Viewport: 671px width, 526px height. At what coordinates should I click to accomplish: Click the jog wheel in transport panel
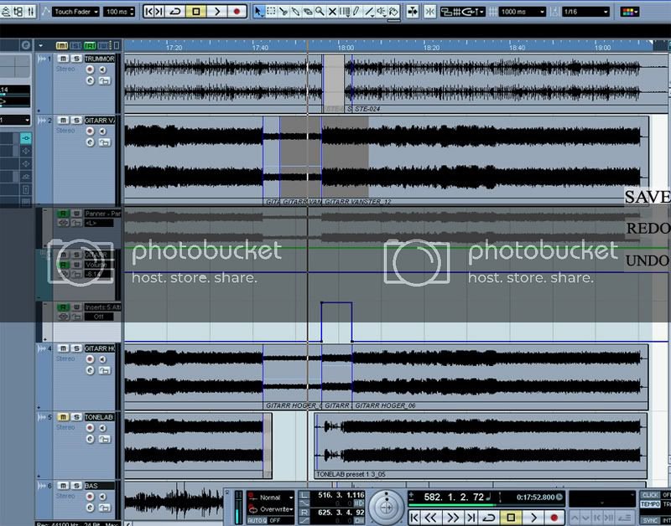tap(387, 508)
